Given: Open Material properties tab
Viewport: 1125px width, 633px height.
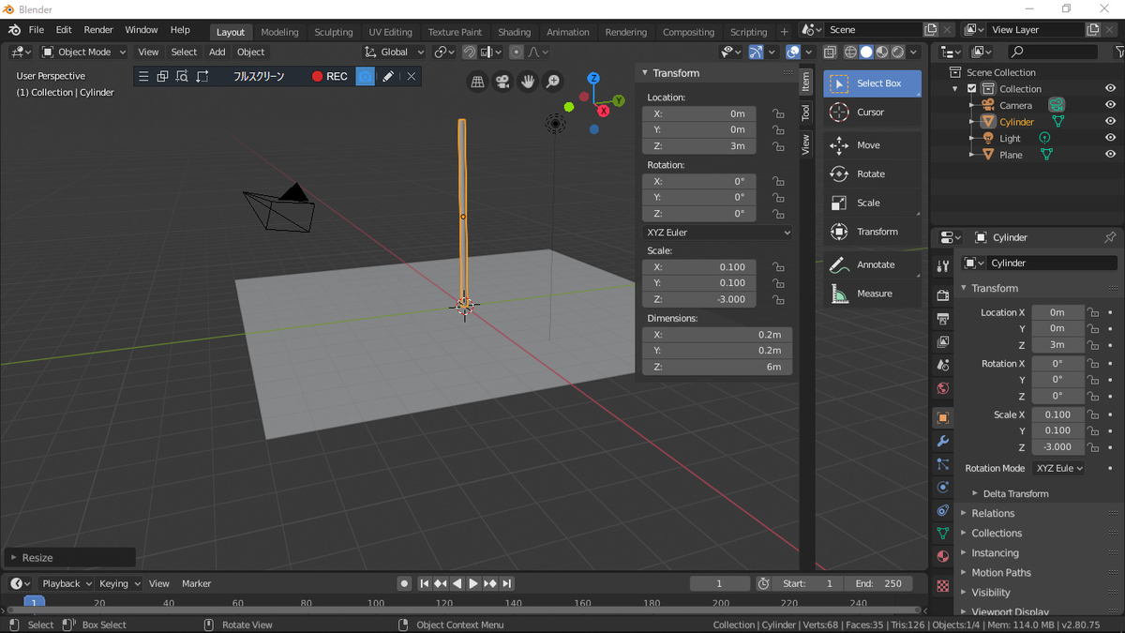Looking at the screenshot, I should pyautogui.click(x=943, y=557).
